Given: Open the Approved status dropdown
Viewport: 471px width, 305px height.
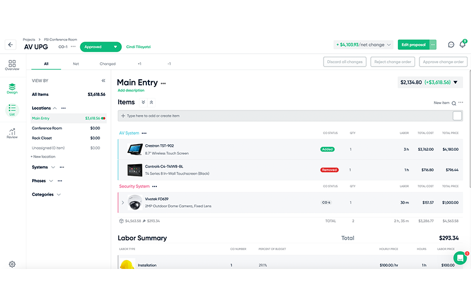Looking at the screenshot, I should coord(101,47).
